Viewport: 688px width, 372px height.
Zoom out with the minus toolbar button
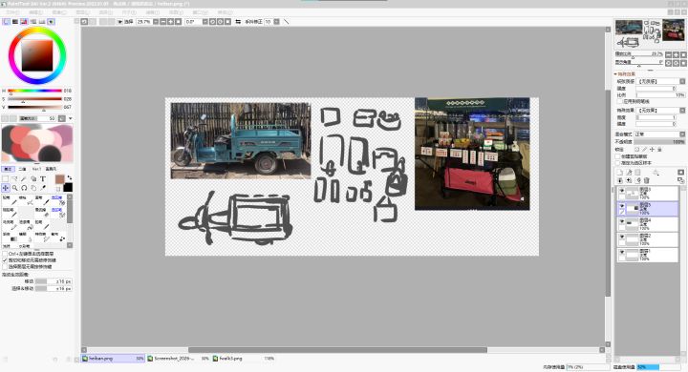pos(163,22)
